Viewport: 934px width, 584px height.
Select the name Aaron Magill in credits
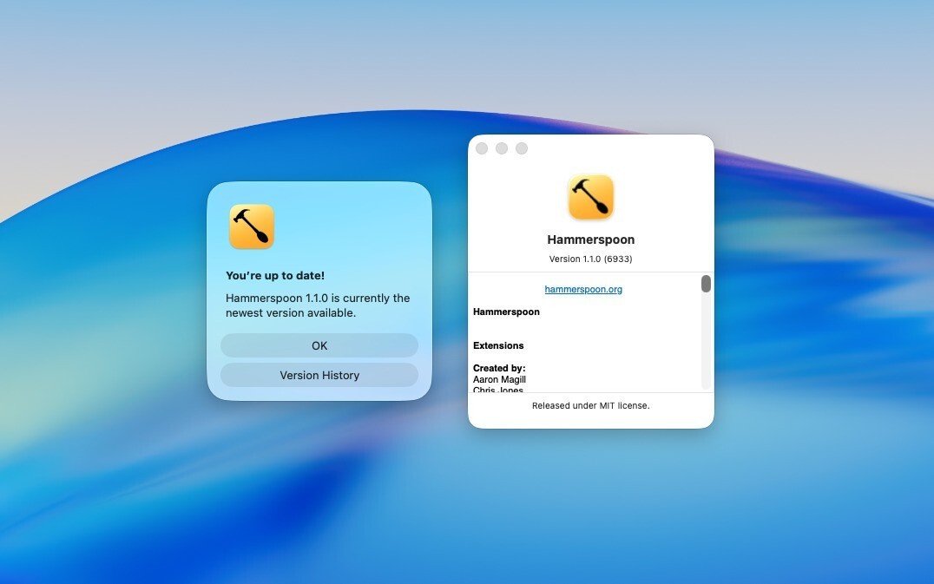pyautogui.click(x=499, y=379)
